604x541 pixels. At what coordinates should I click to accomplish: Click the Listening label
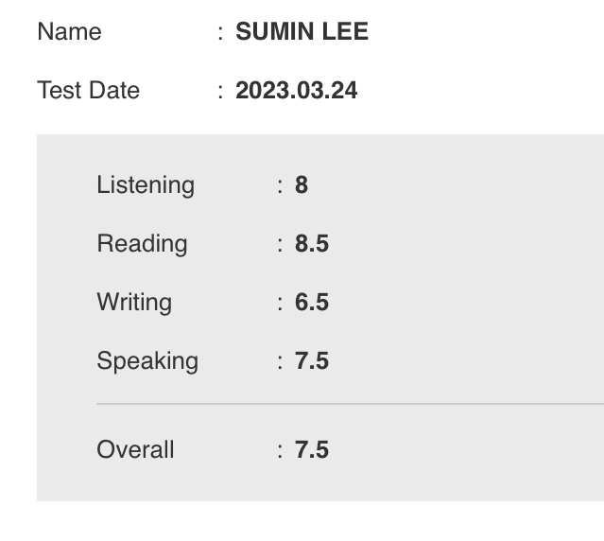click(146, 185)
